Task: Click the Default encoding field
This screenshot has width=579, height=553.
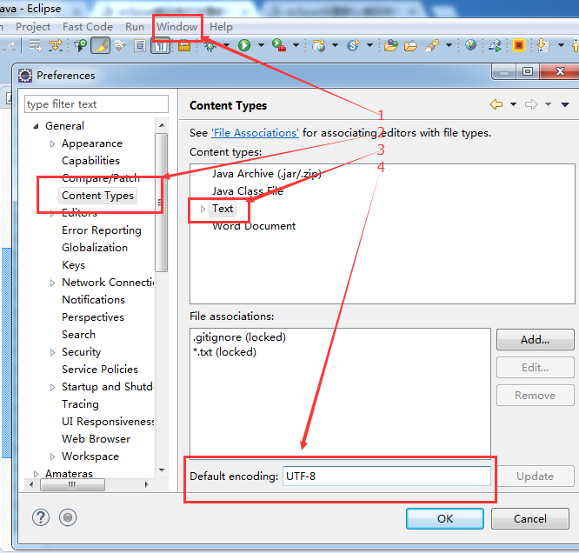Action: [x=387, y=476]
